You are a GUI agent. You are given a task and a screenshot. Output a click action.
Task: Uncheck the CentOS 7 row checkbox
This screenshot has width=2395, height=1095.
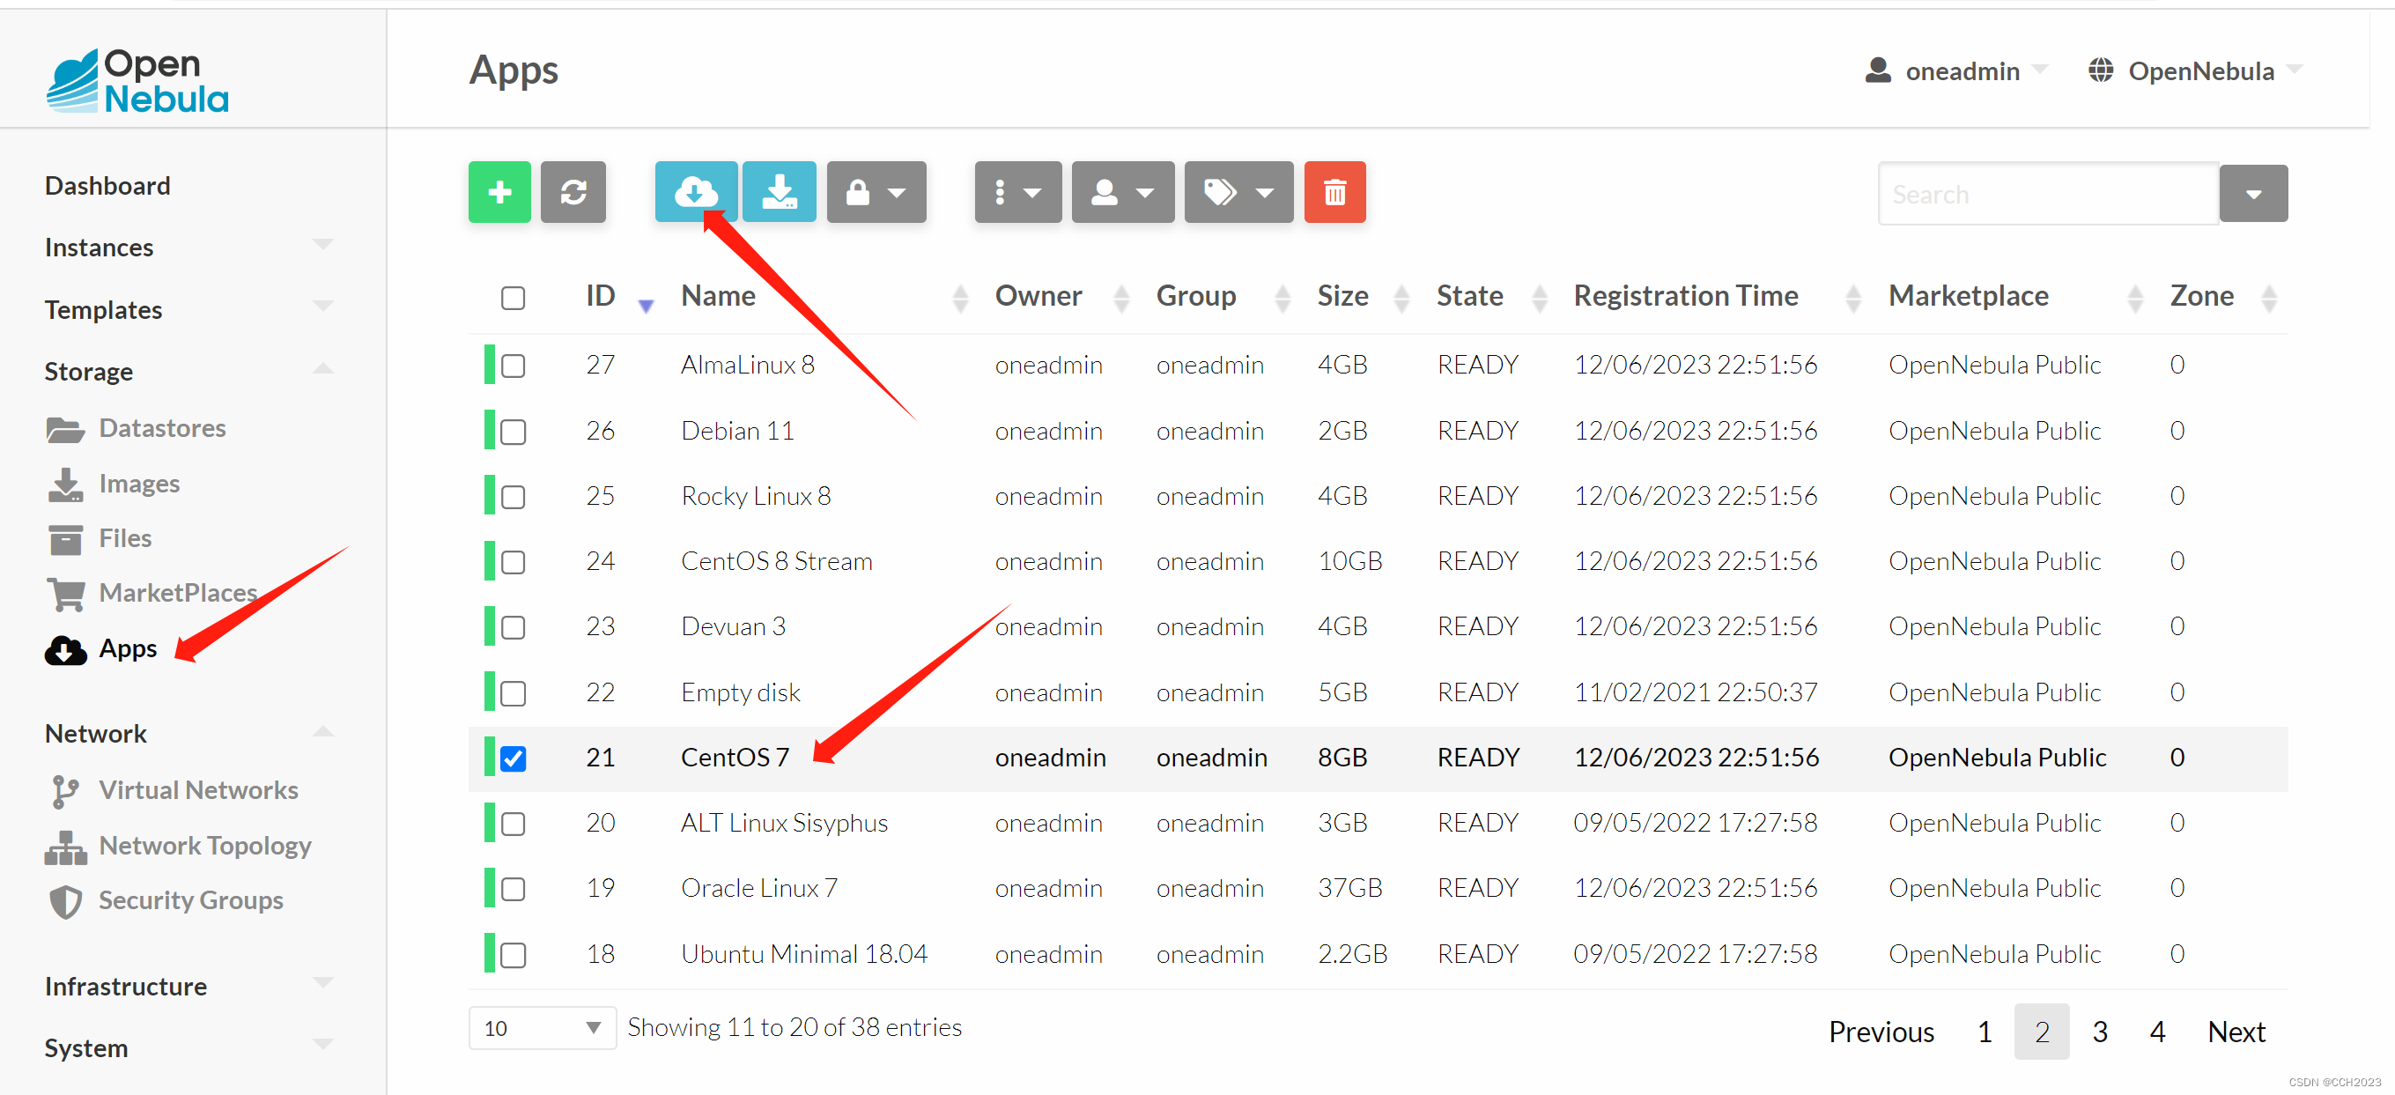point(514,758)
